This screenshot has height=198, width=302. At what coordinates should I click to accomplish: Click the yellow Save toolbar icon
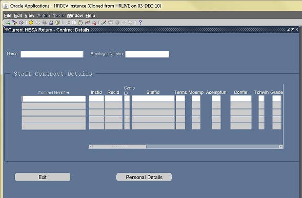(x=31, y=23)
